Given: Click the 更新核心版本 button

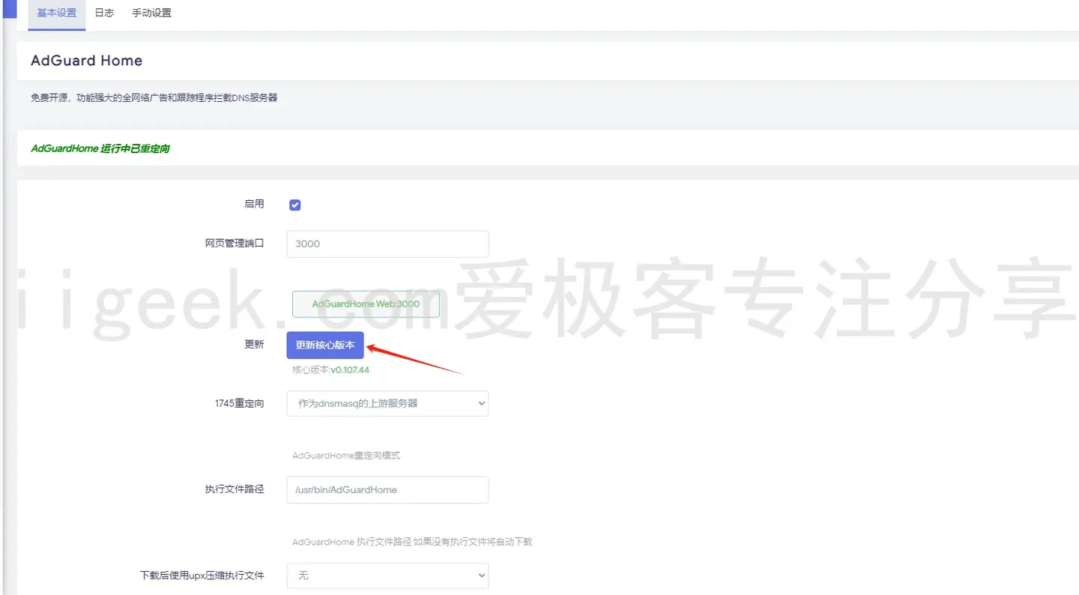Looking at the screenshot, I should pyautogui.click(x=324, y=345).
